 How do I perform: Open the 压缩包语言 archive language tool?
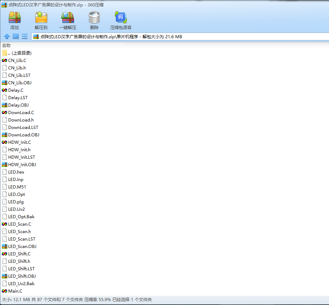(121, 17)
